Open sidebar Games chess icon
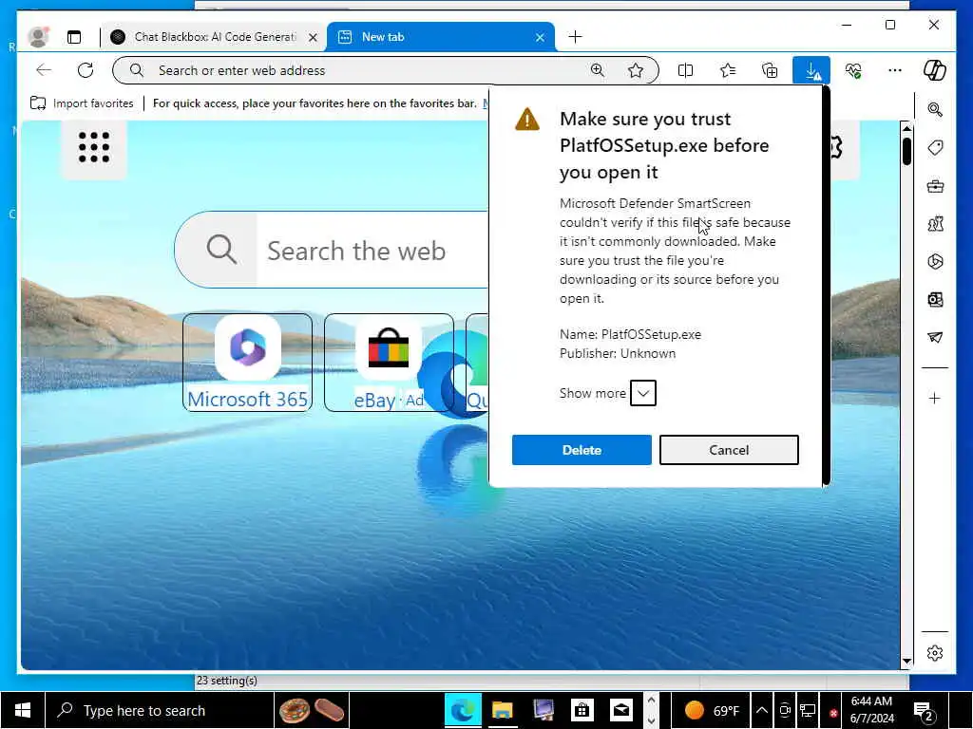This screenshot has height=729, width=973. click(935, 224)
